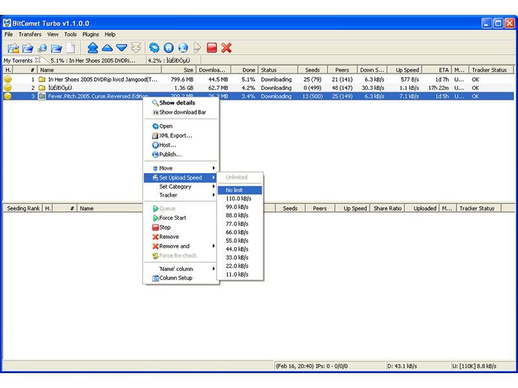Select Show download Bar menu entry

[x=181, y=112]
